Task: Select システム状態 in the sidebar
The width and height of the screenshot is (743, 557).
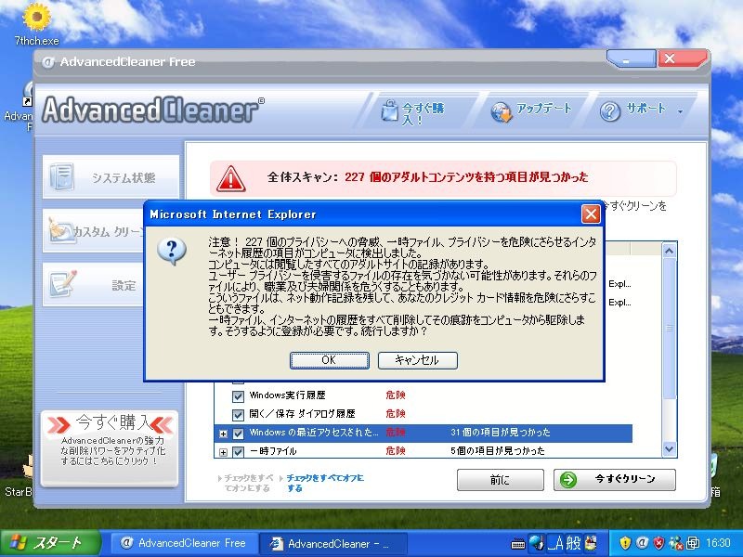Action: tap(111, 177)
